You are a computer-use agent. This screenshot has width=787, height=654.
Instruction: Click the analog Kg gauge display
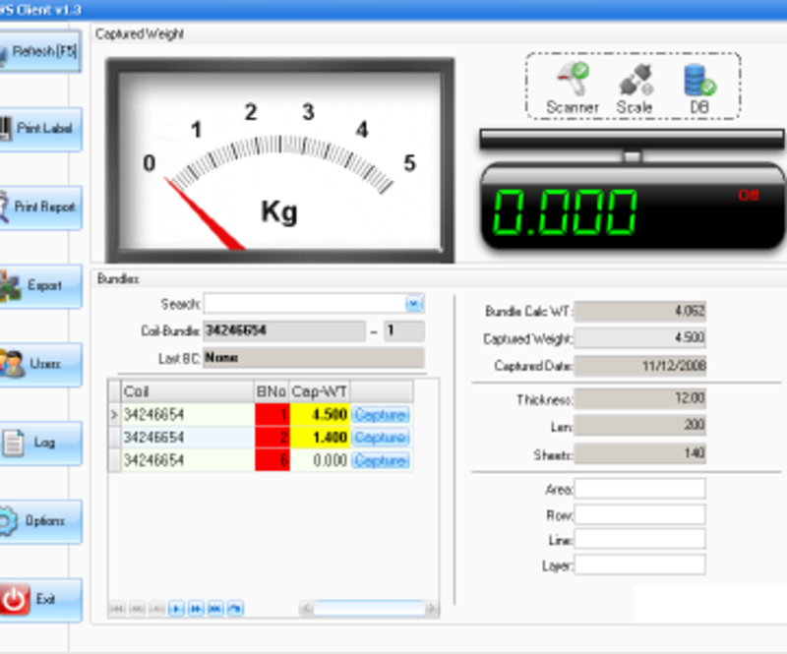pyautogui.click(x=280, y=160)
